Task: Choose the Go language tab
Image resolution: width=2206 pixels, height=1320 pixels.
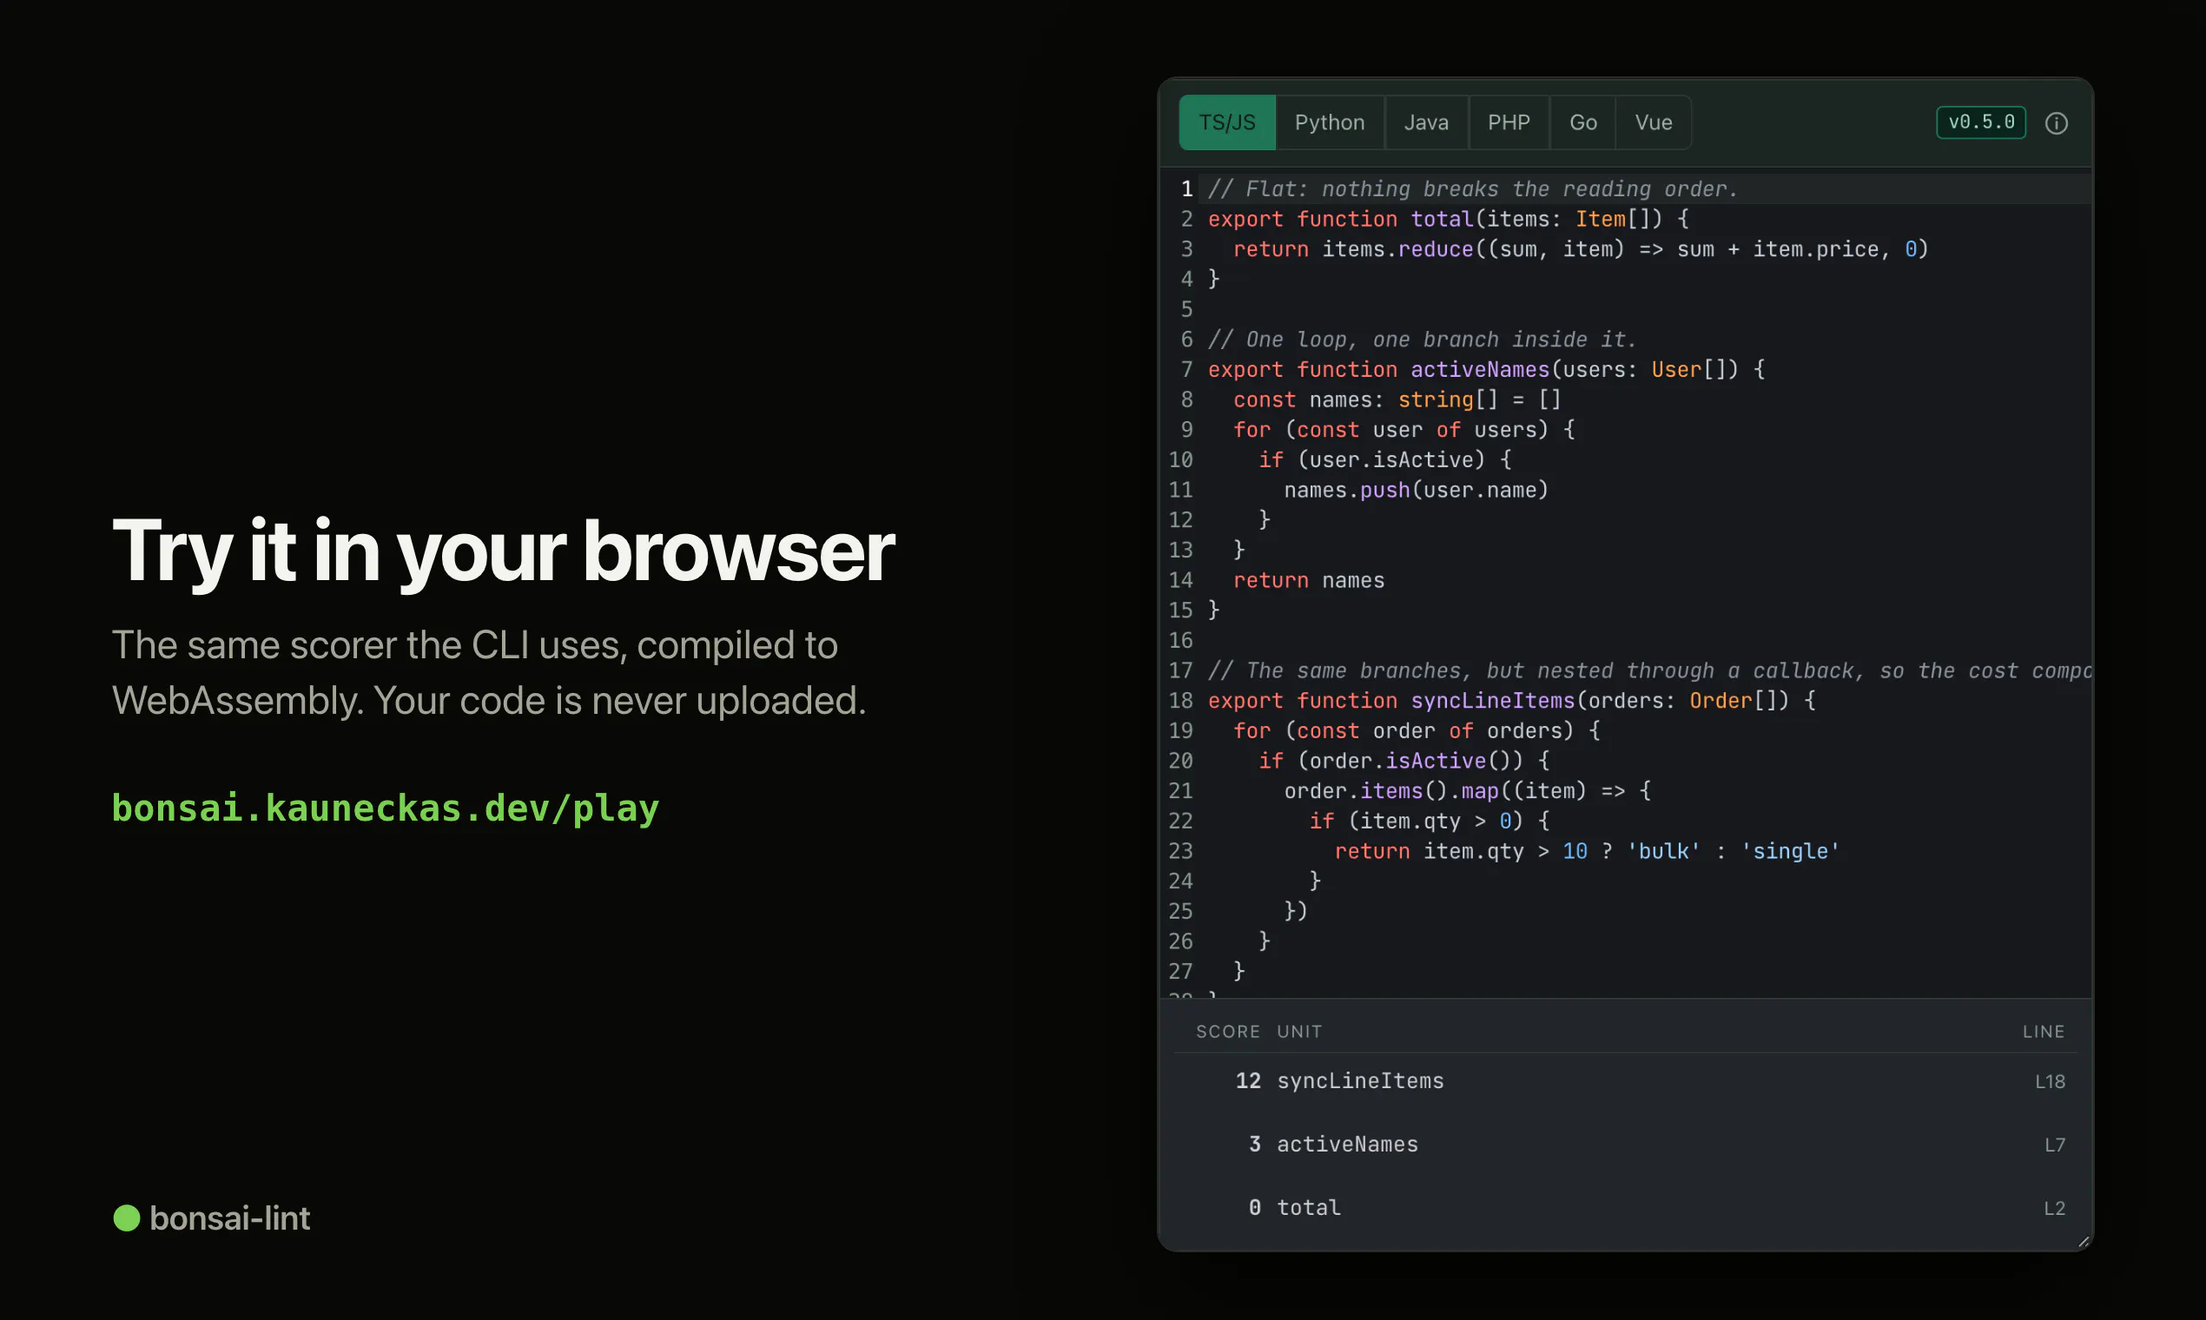Action: coord(1582,122)
